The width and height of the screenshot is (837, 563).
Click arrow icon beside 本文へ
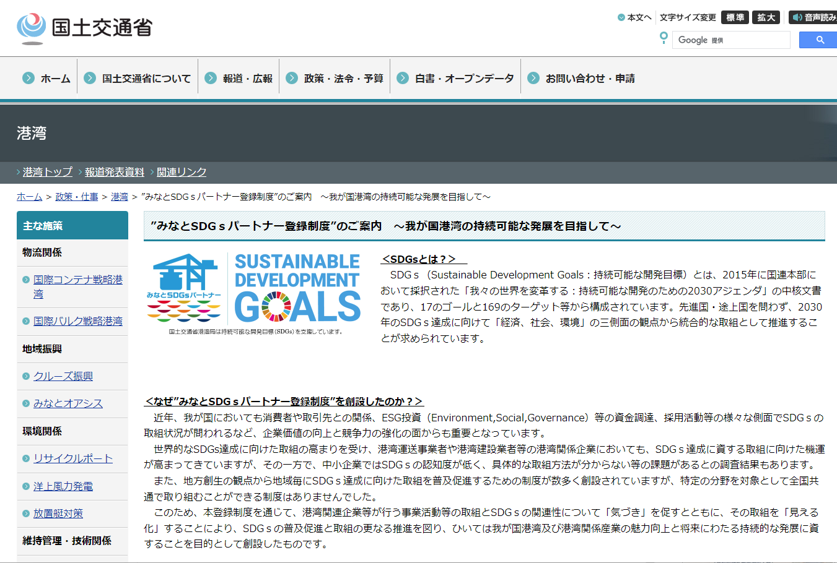[x=621, y=17]
